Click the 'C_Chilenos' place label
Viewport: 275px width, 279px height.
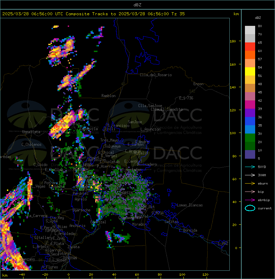[x=31, y=144]
